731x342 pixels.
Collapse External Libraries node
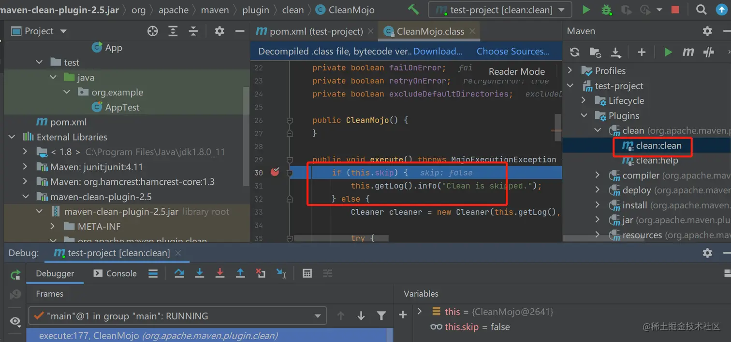tap(12, 137)
